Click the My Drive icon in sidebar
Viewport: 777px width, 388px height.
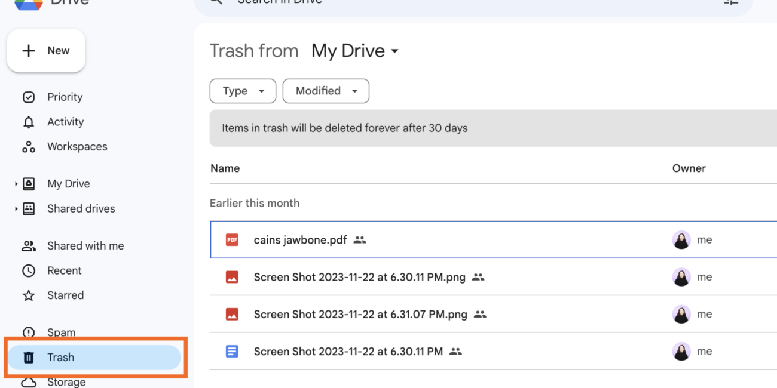click(x=28, y=184)
